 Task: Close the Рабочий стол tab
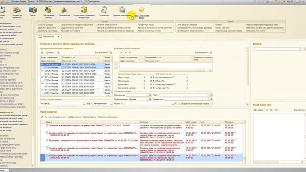58,37
